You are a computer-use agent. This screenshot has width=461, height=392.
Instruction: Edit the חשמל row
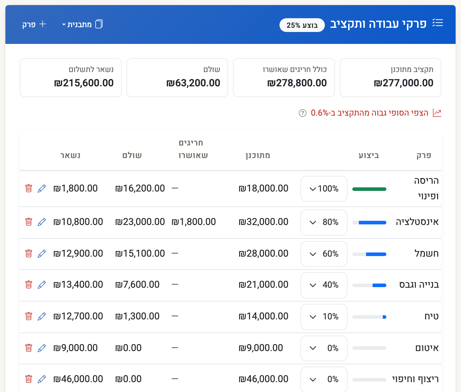[42, 253]
